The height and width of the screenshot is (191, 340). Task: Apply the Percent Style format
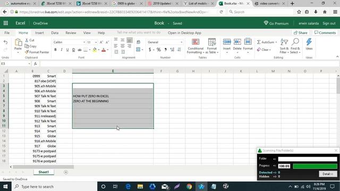coord(159,50)
